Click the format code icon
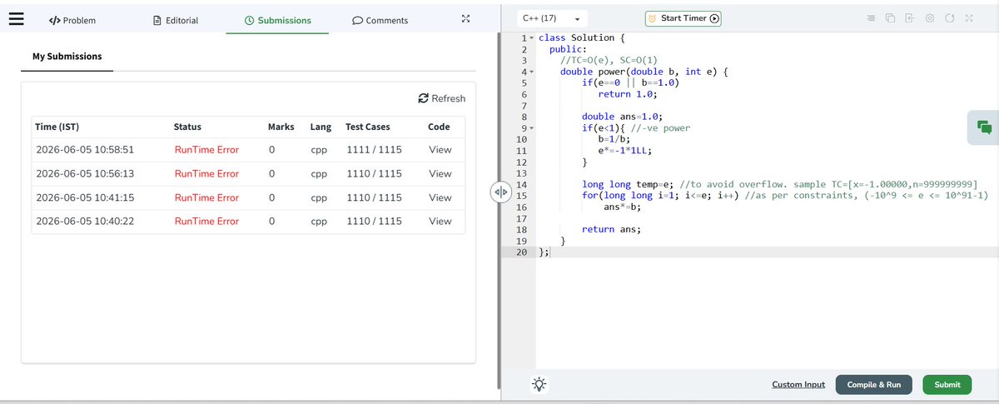999x404 pixels. tap(871, 18)
